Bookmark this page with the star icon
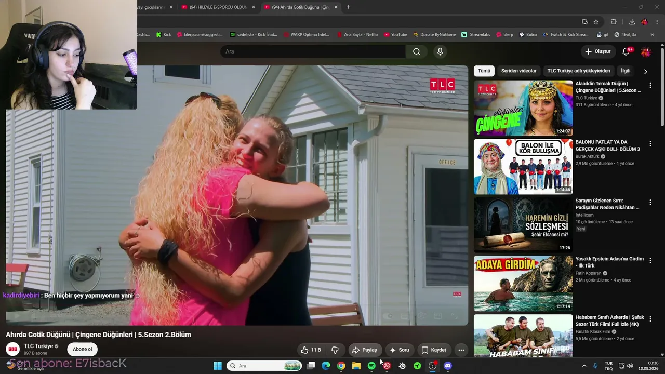This screenshot has width=665, height=374. pyautogui.click(x=596, y=22)
